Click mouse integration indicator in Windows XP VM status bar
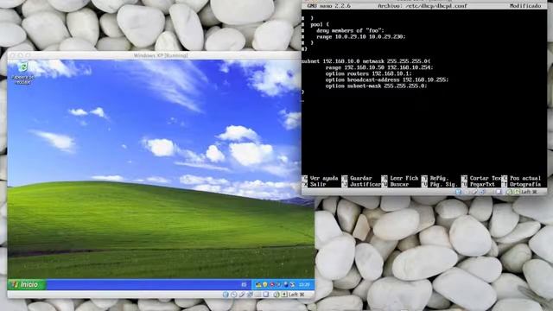Screen dimensions: 553x311 [276, 295]
